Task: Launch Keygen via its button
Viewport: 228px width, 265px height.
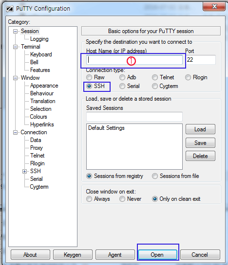Action: pos(73,255)
